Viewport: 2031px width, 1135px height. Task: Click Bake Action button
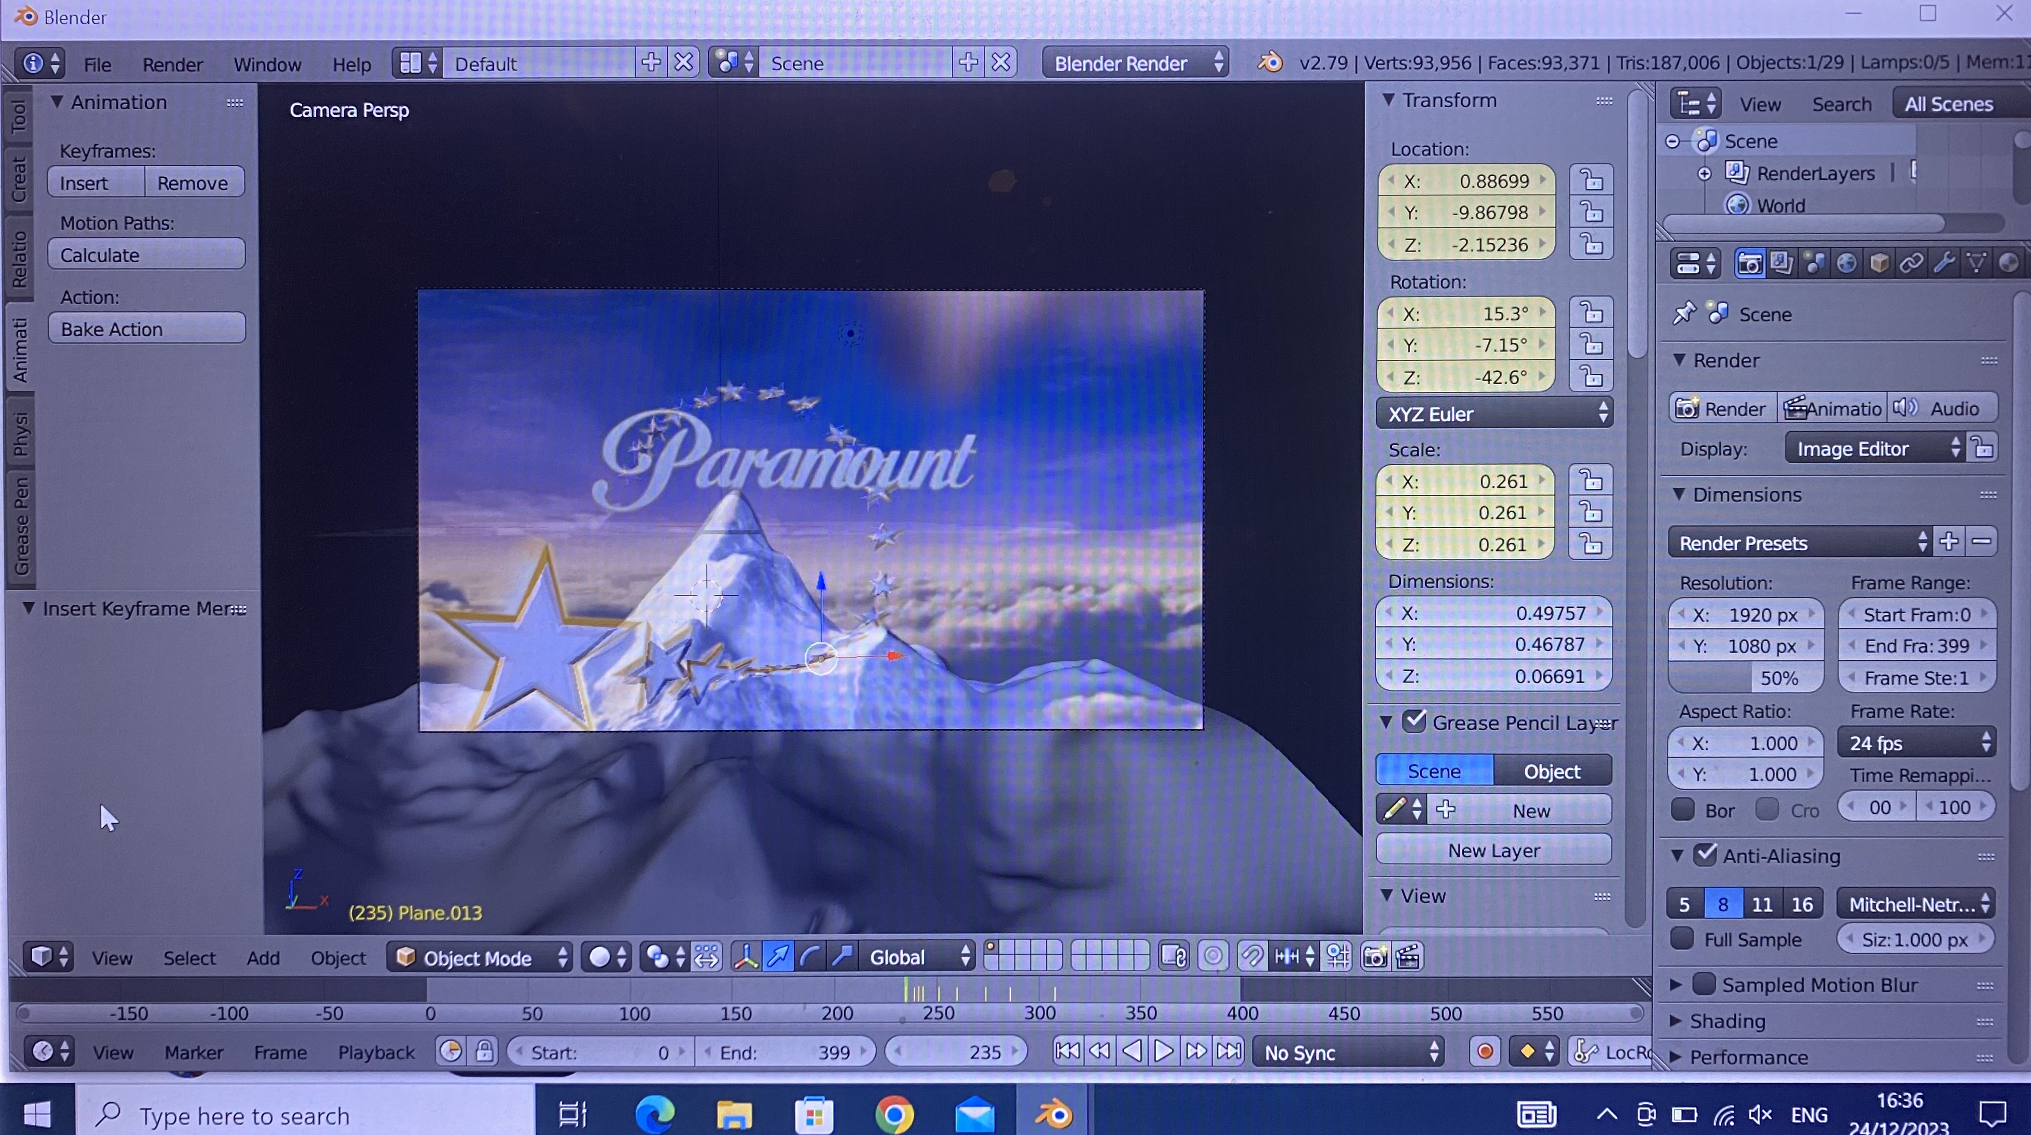(x=147, y=329)
